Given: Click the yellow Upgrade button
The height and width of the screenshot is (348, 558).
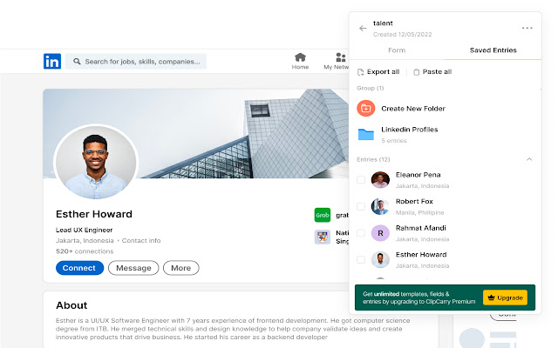Looking at the screenshot, I should pos(505,298).
